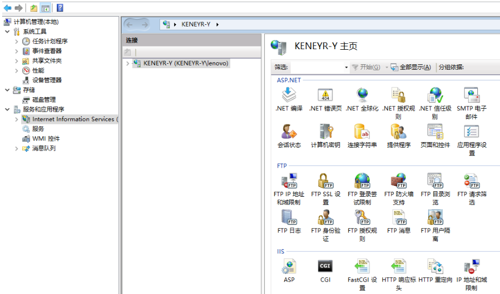Open the FTP 防火墙支持 icon
The image size is (500, 294).
pyautogui.click(x=398, y=181)
